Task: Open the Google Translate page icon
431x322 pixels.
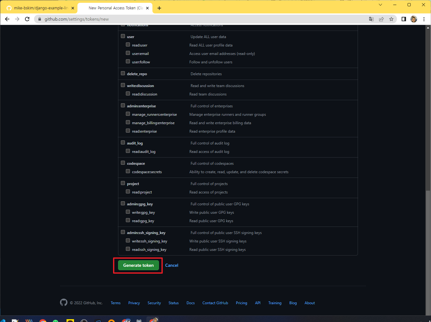Action: point(371,19)
